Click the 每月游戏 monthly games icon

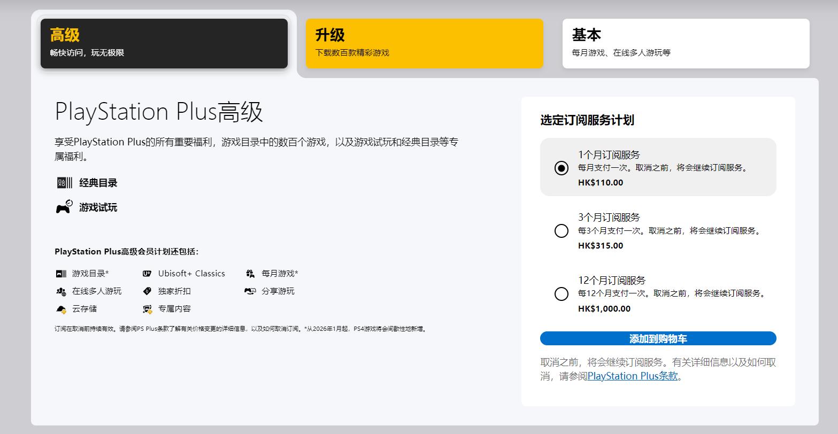click(x=250, y=274)
